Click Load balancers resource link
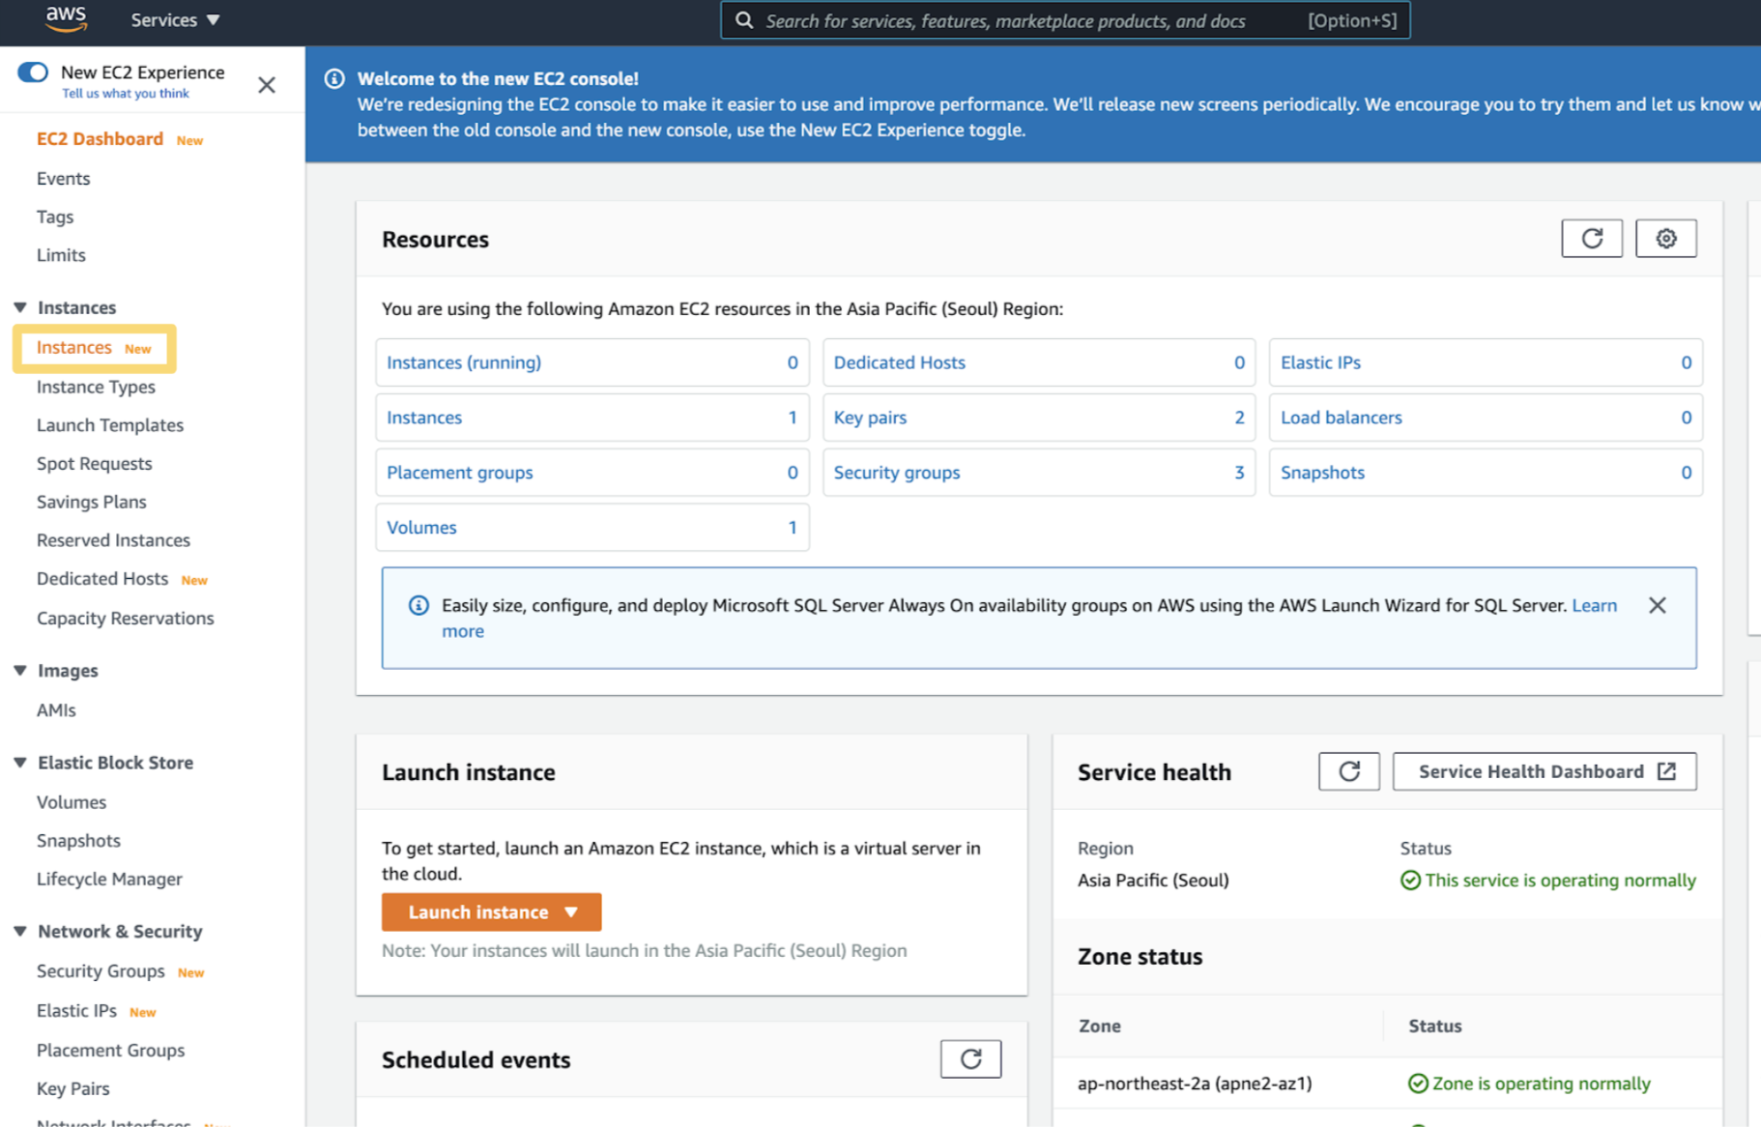1761x1127 pixels. (x=1342, y=418)
